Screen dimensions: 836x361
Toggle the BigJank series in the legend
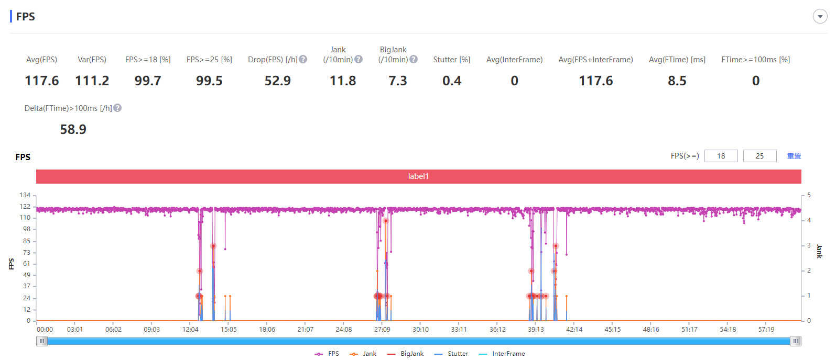[405, 354]
